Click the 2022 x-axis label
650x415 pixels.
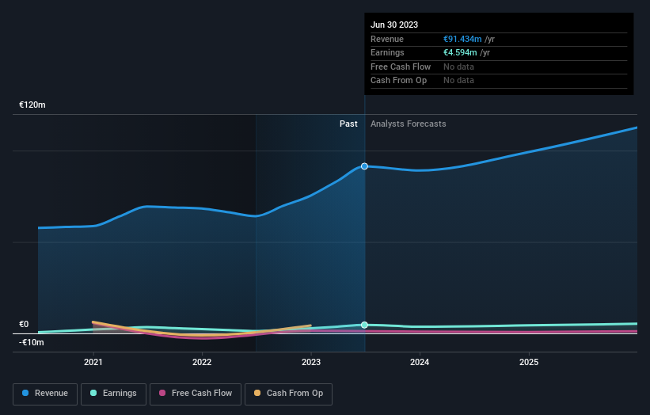pos(202,363)
